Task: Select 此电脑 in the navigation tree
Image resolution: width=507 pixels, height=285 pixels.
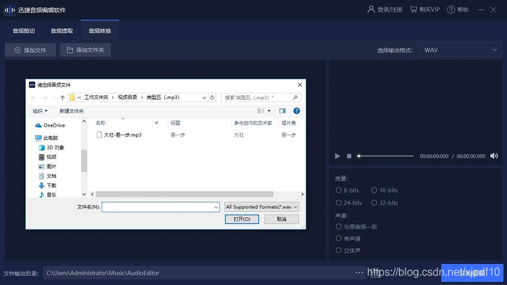Action: (x=47, y=138)
